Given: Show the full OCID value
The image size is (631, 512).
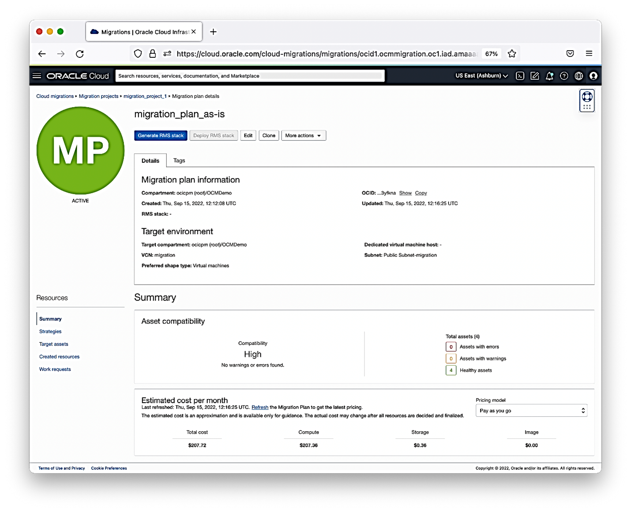Looking at the screenshot, I should (x=406, y=193).
